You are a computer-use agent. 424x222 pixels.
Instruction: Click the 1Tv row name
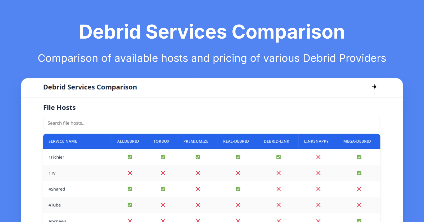pos(52,173)
